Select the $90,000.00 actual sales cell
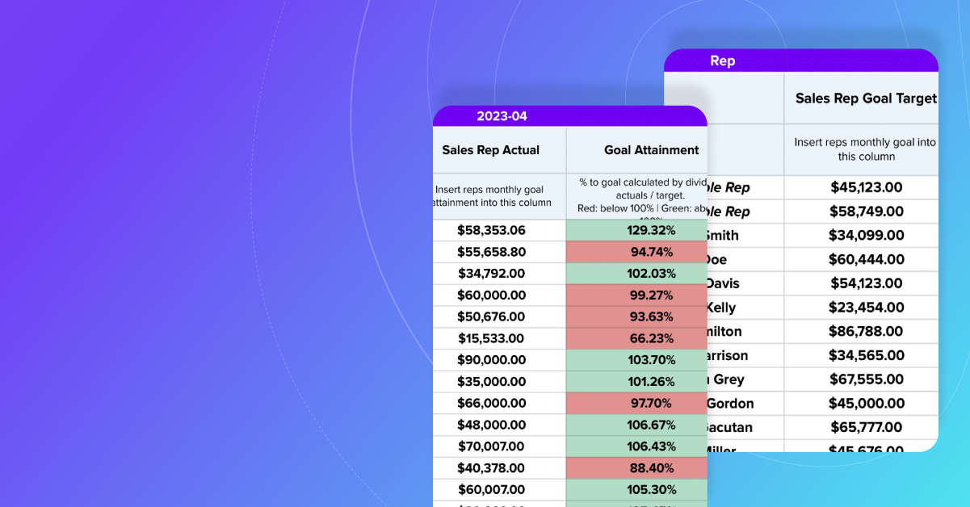970x507 pixels. click(491, 360)
